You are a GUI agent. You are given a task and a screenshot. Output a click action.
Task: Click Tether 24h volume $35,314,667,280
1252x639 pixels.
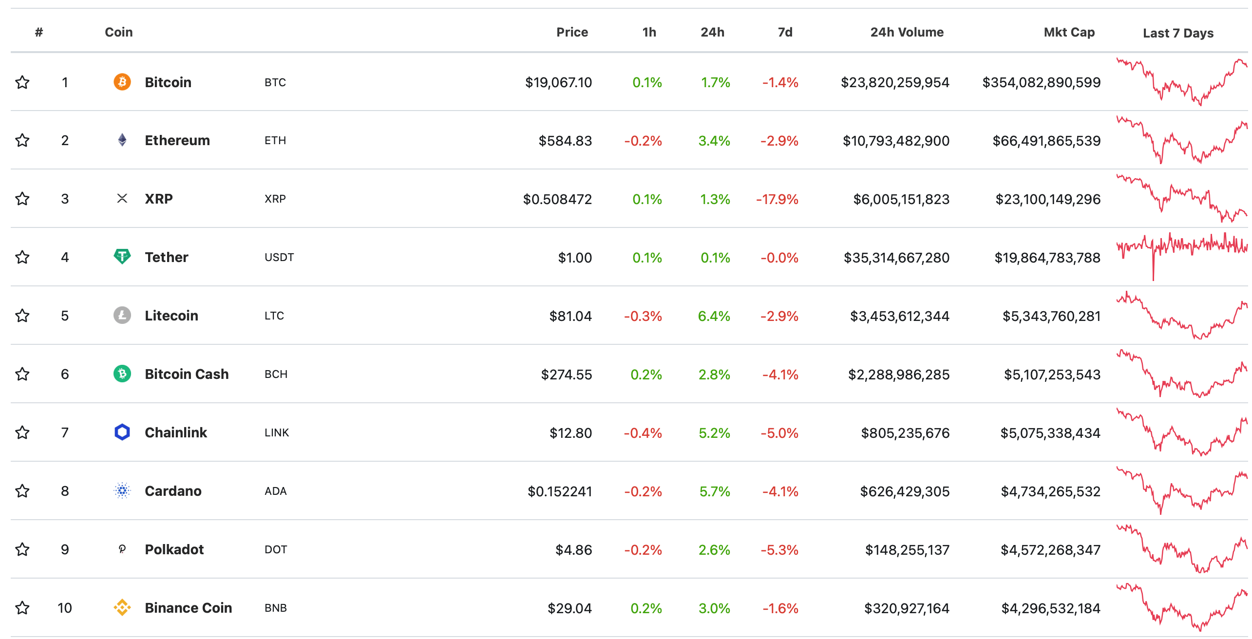click(x=896, y=258)
